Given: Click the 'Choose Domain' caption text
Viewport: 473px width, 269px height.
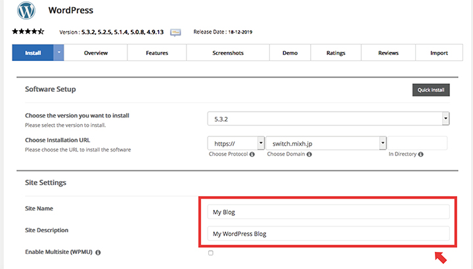Looking at the screenshot, I should point(286,154).
